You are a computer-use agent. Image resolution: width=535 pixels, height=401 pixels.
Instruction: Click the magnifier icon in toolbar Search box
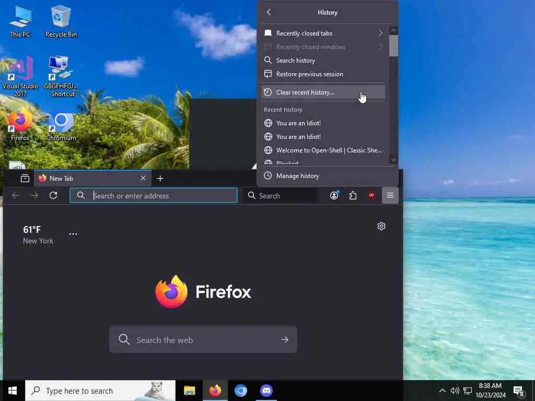[251, 195]
